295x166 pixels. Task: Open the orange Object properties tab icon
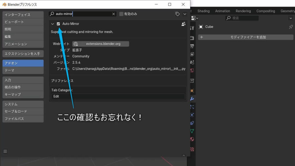point(192,91)
